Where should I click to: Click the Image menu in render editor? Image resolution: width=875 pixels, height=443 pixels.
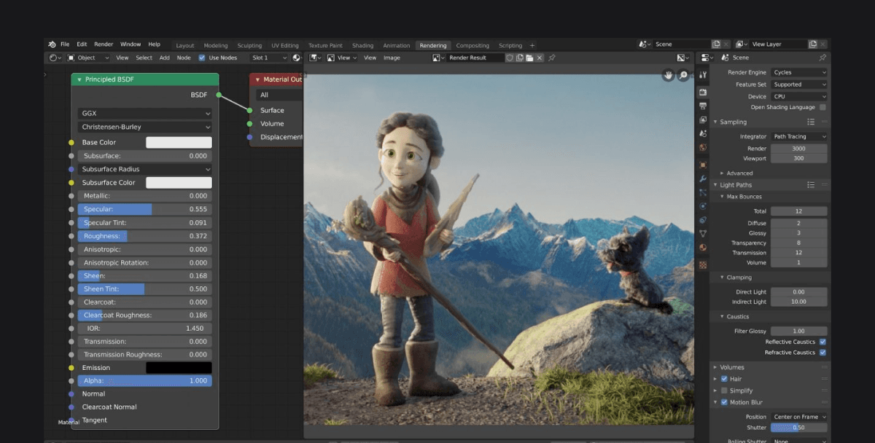tap(392, 58)
